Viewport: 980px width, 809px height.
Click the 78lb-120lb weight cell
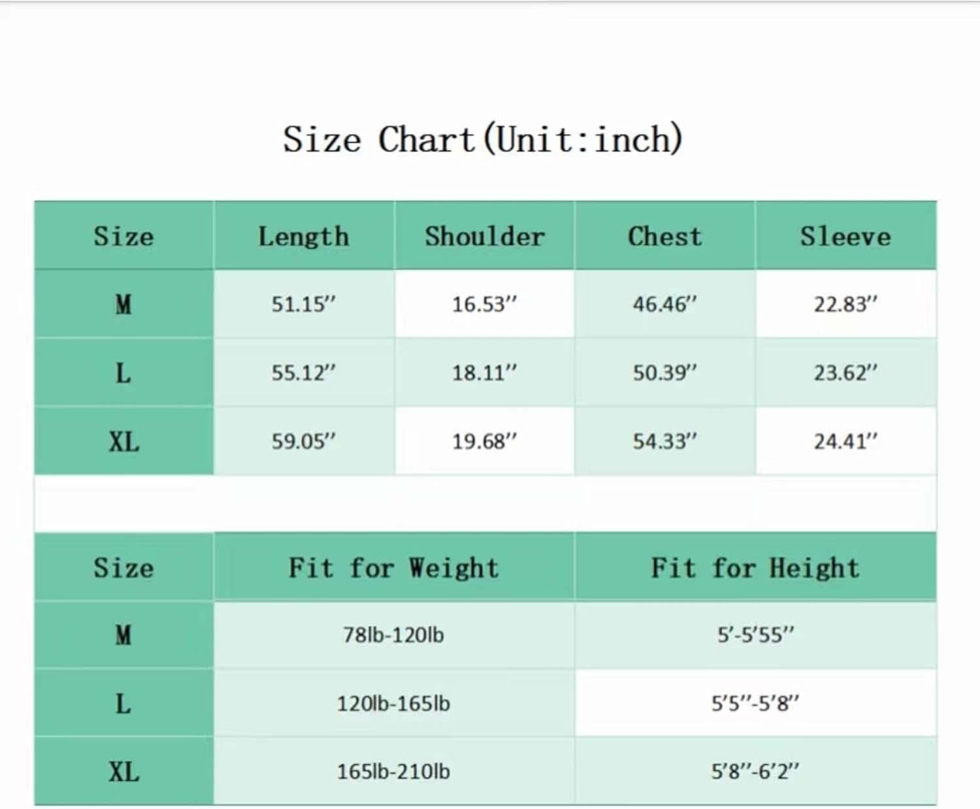(394, 635)
